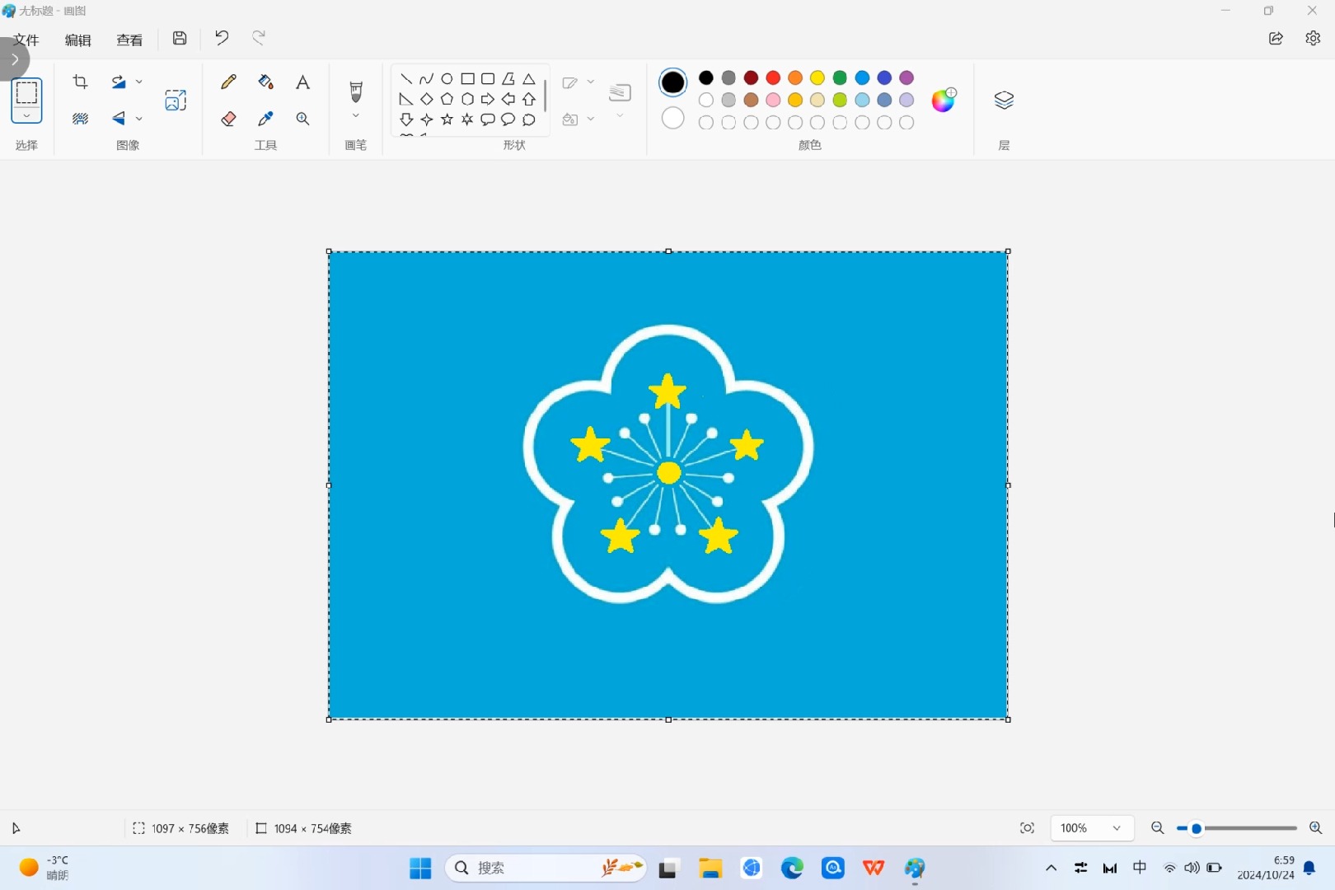Click the fit to window icon
The image size is (1335, 890).
tap(1027, 828)
